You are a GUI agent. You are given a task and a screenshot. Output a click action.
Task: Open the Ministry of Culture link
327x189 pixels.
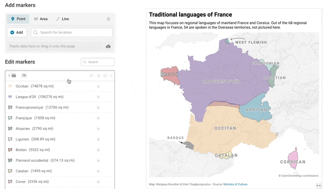point(235,184)
